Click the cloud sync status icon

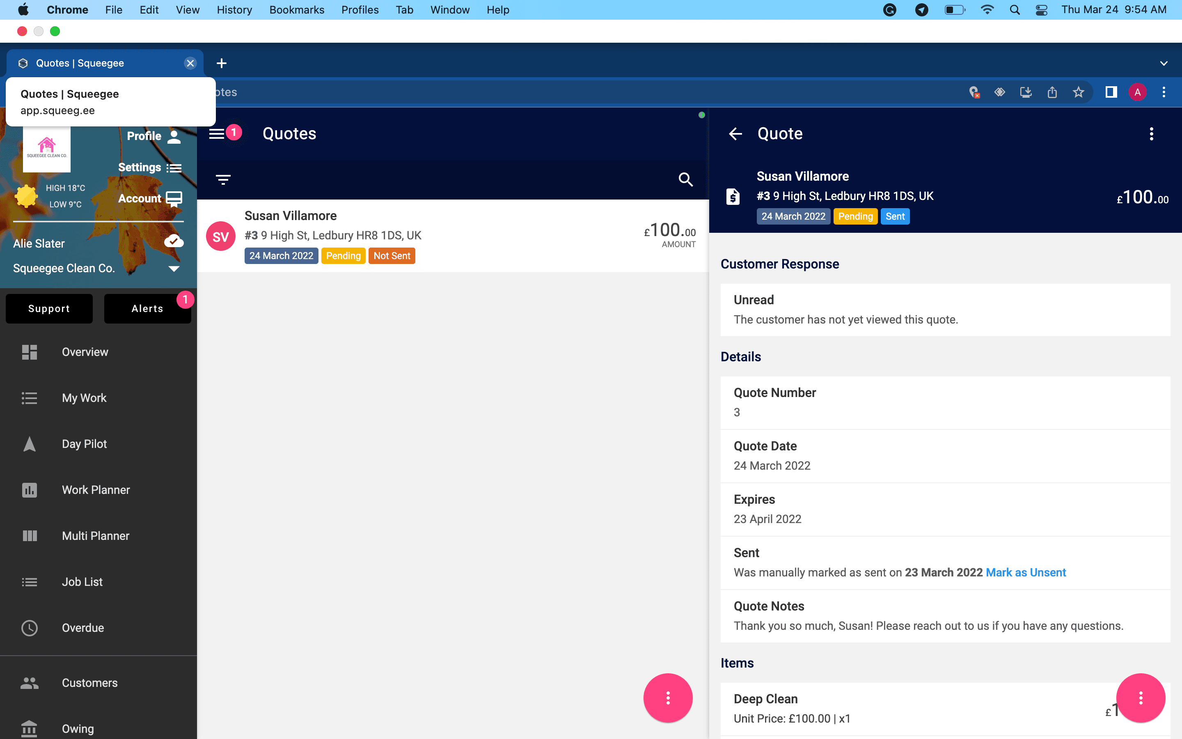174,241
